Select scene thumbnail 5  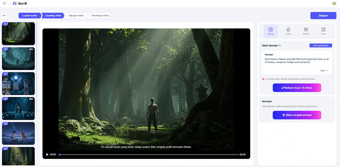coord(18,134)
